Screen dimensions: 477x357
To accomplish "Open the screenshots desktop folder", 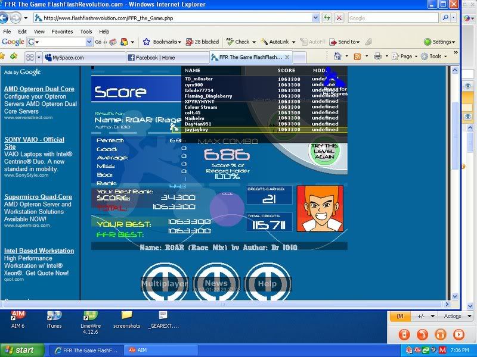I will 127,319.
